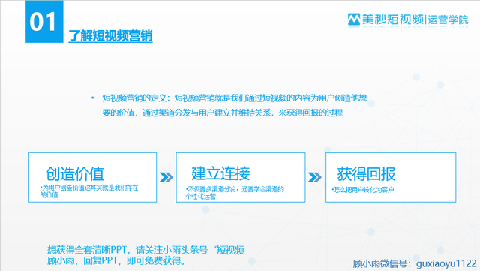Open the 了解短视频营销 underlined heading link
The height and width of the screenshot is (271, 480).
click(110, 36)
